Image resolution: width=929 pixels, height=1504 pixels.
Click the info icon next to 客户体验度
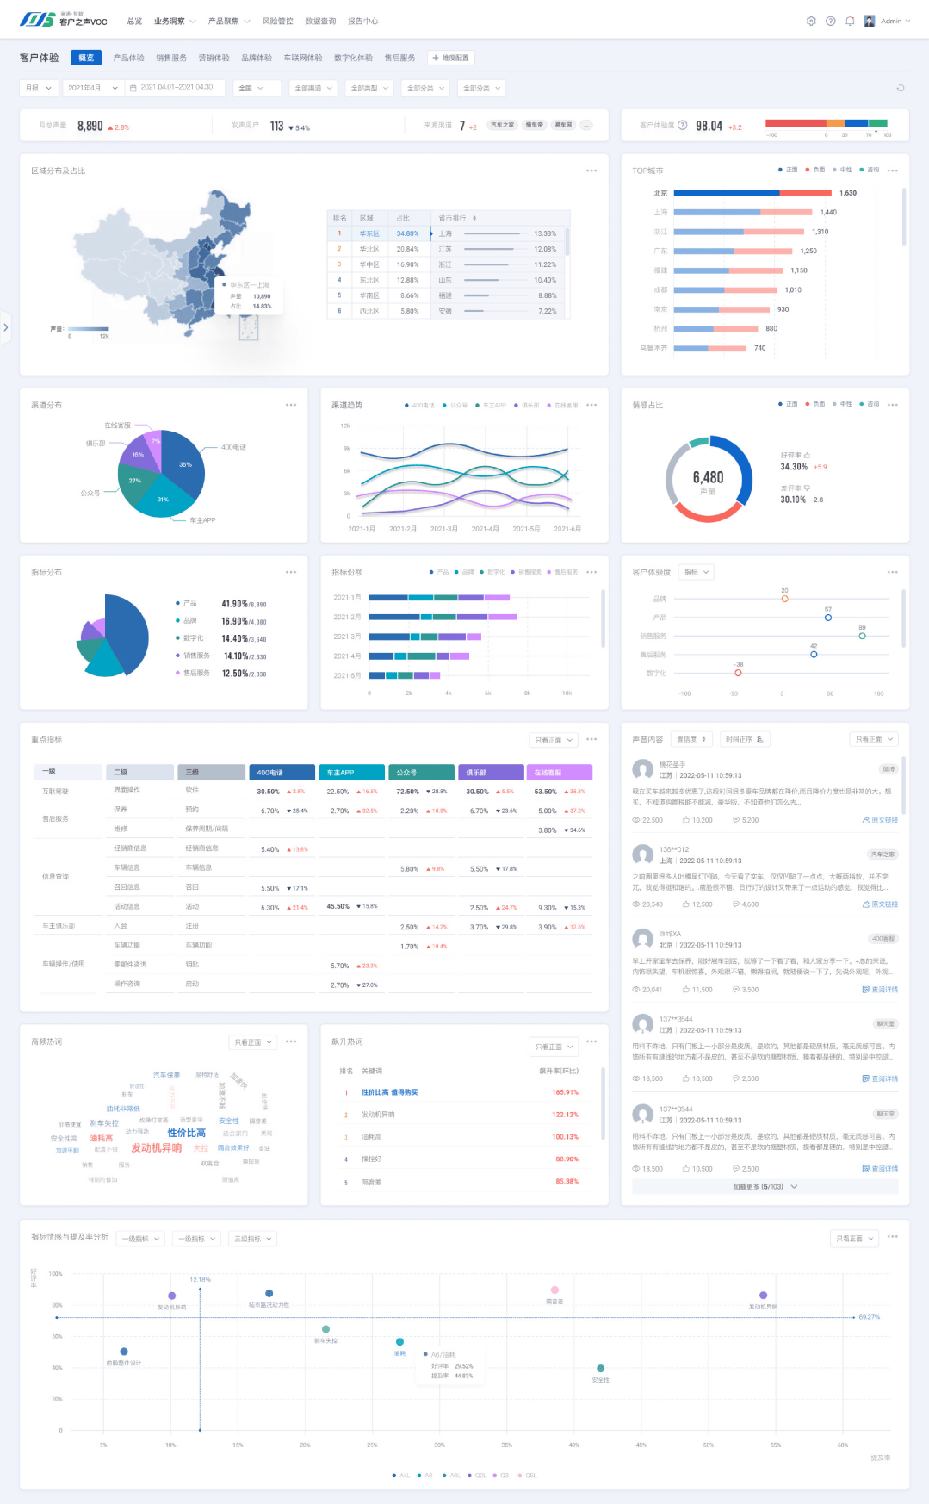coord(683,125)
